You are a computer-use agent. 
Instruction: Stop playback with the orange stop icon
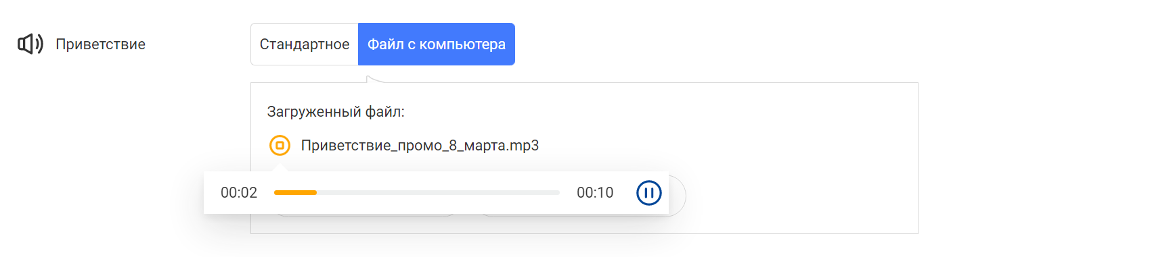pos(280,145)
